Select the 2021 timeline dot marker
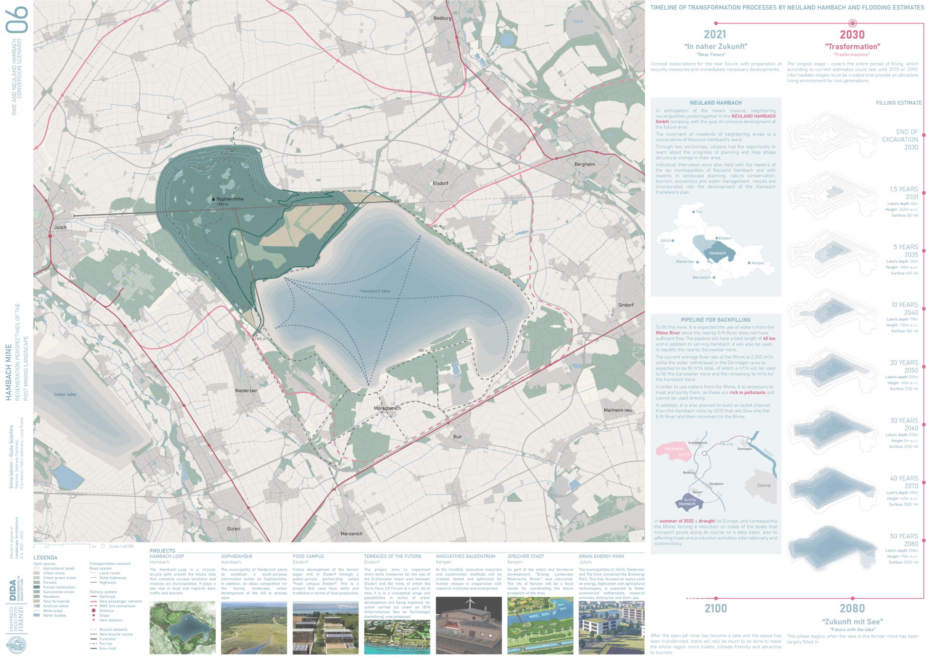935x660 pixels. point(715,23)
